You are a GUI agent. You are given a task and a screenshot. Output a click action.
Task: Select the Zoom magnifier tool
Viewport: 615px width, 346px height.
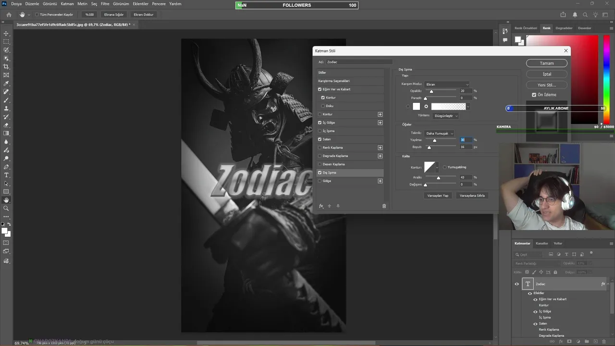pos(6,208)
